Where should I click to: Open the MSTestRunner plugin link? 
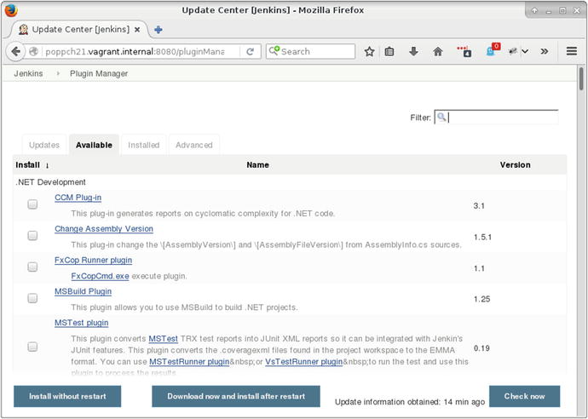(189, 362)
